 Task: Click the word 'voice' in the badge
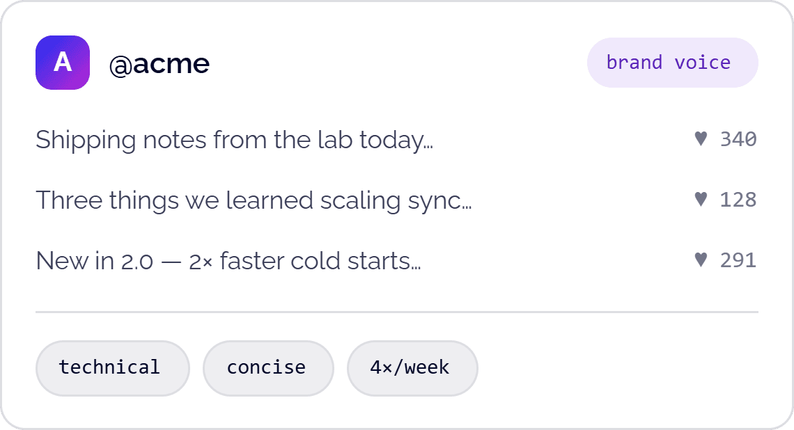coord(702,63)
